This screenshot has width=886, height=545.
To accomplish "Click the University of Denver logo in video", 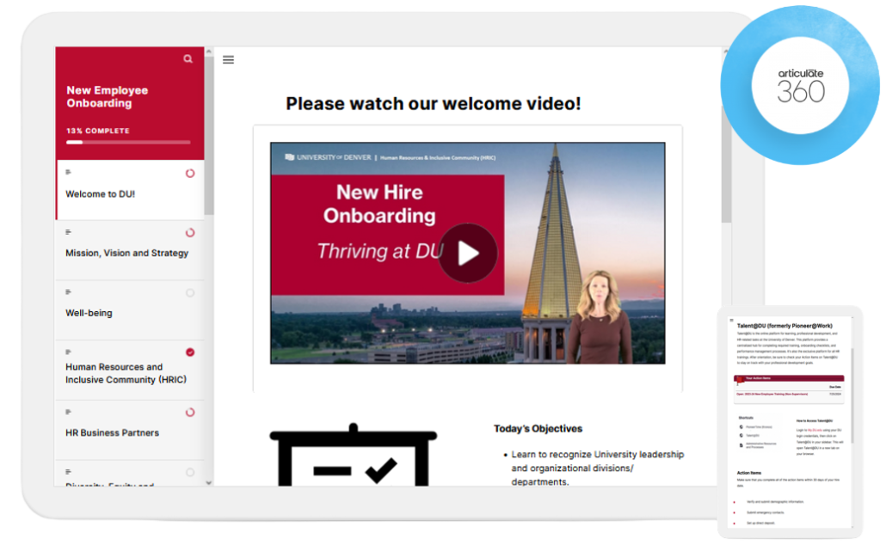I will pyautogui.click(x=329, y=157).
